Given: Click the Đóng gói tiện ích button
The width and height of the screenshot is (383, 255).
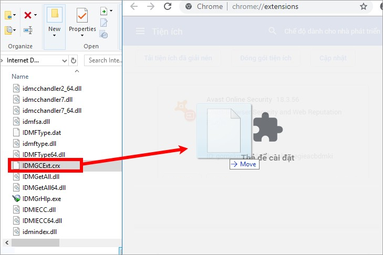Looking at the screenshot, I should 265,58.
